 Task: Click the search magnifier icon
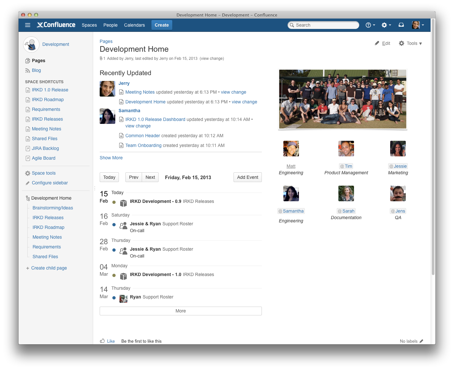click(292, 25)
